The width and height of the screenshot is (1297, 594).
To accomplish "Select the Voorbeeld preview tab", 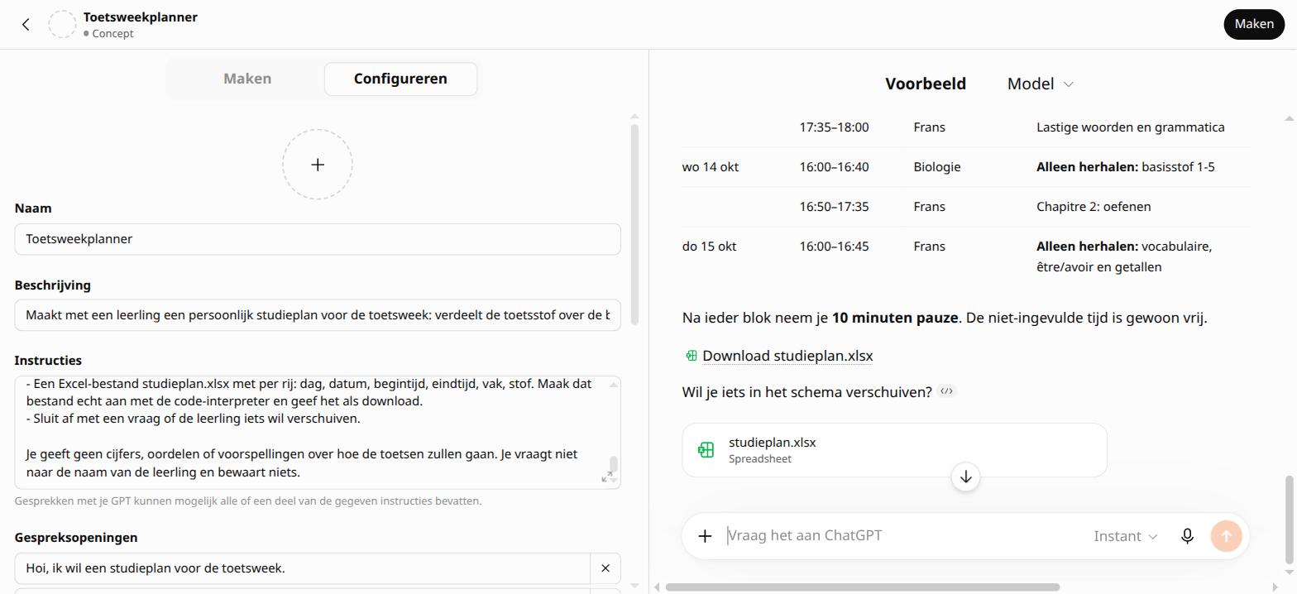I will [x=926, y=84].
